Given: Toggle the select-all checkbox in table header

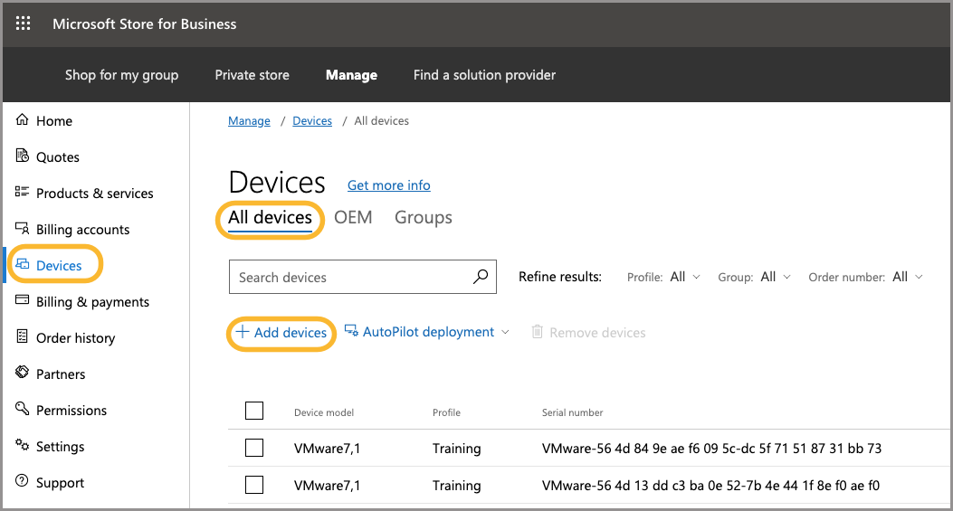Looking at the screenshot, I should click(x=254, y=412).
